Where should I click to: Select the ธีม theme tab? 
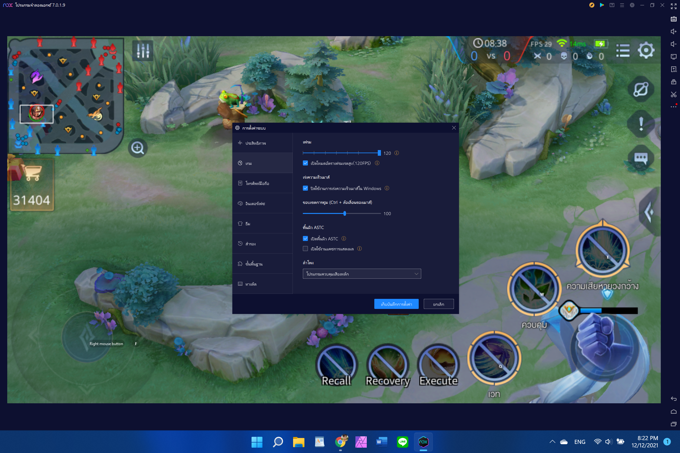(263, 223)
